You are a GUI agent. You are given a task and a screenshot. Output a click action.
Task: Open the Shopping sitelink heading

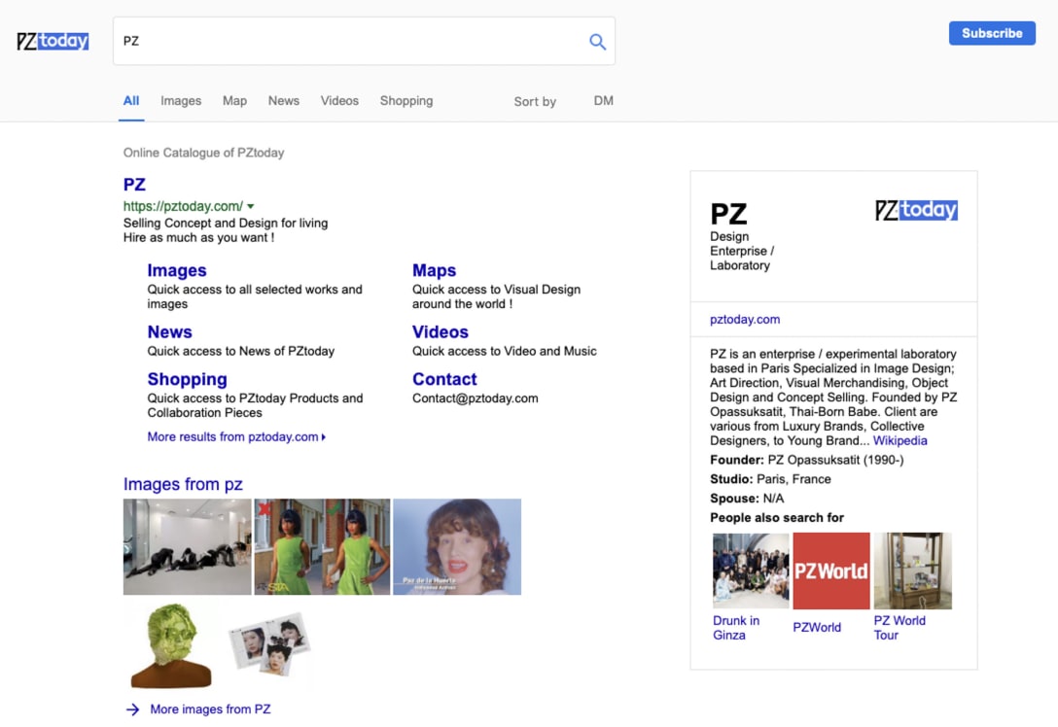click(x=187, y=379)
